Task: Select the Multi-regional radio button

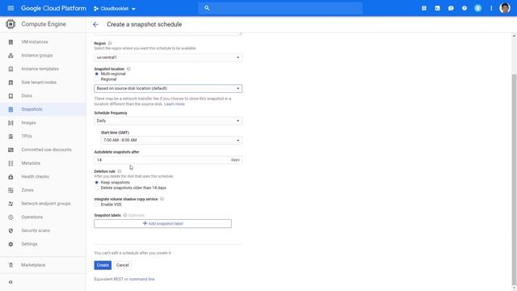Action: (x=97, y=74)
